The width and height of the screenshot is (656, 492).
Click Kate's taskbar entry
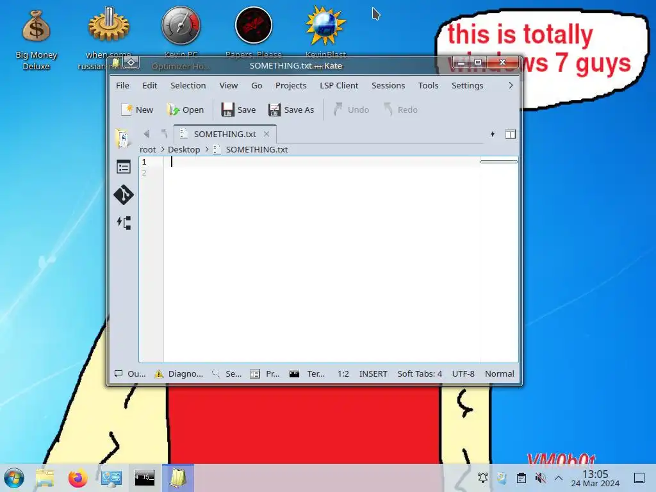pos(178,478)
